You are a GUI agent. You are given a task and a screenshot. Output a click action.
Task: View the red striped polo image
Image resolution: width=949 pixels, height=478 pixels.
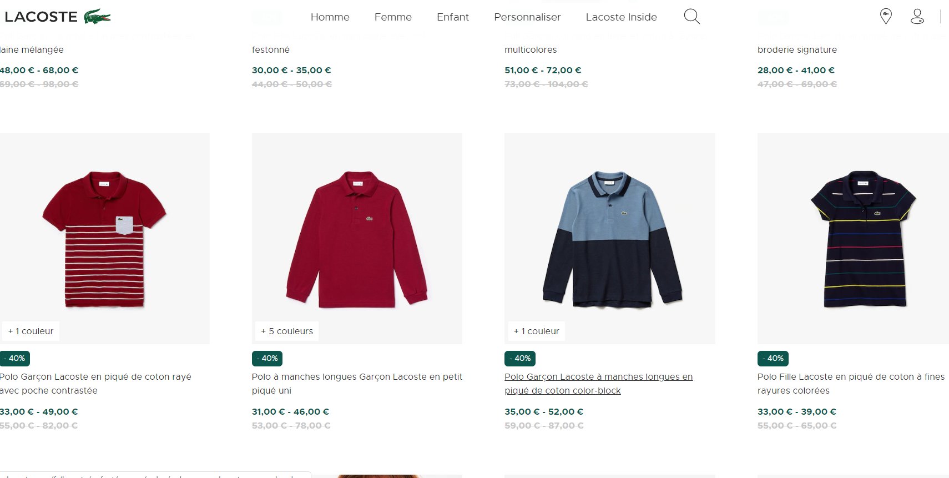click(x=104, y=239)
